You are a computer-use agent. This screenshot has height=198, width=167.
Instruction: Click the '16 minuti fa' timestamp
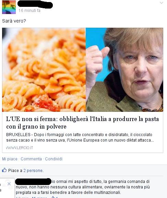pos(29,11)
